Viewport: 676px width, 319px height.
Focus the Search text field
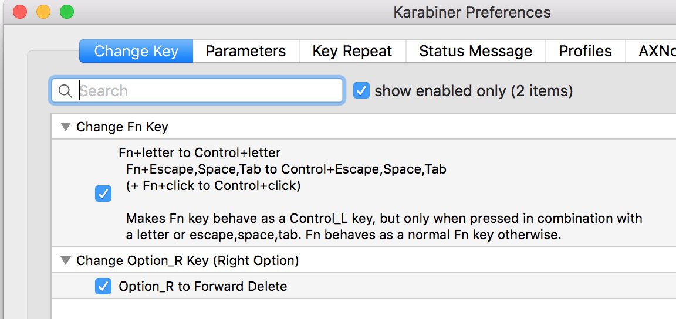click(x=205, y=91)
